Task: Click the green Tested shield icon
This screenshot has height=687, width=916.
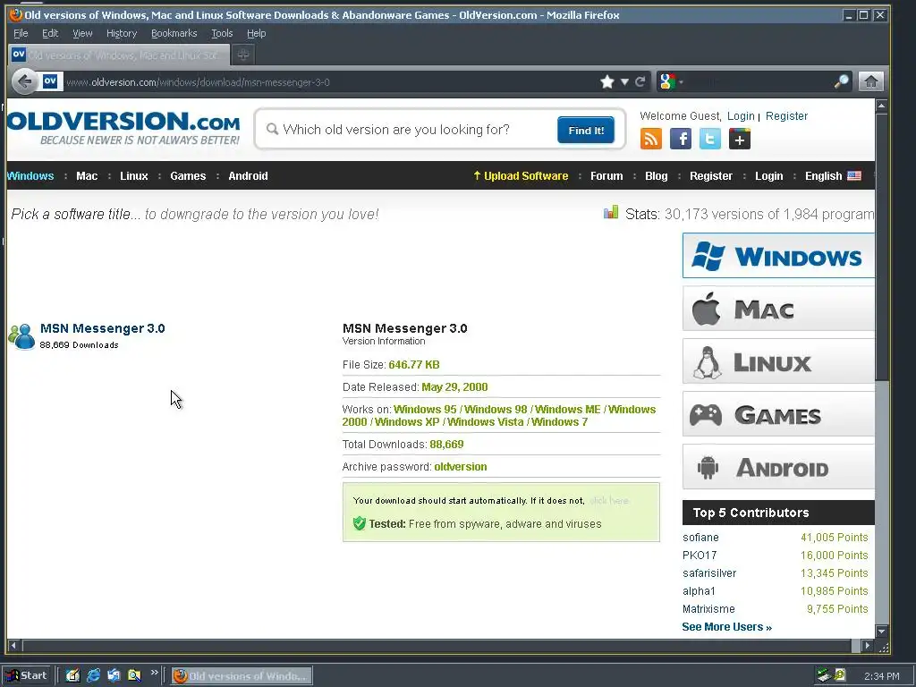Action: point(360,523)
